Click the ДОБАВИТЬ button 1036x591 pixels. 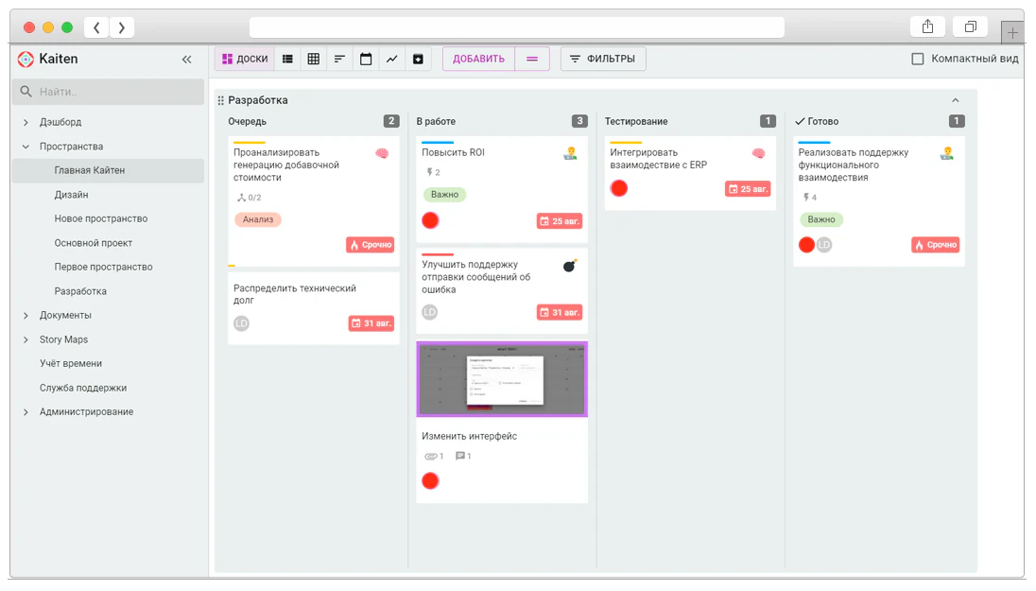click(x=478, y=59)
